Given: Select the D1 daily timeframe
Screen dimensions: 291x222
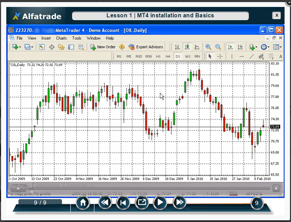Looking at the screenshot, I should pyautogui.click(x=178, y=56).
